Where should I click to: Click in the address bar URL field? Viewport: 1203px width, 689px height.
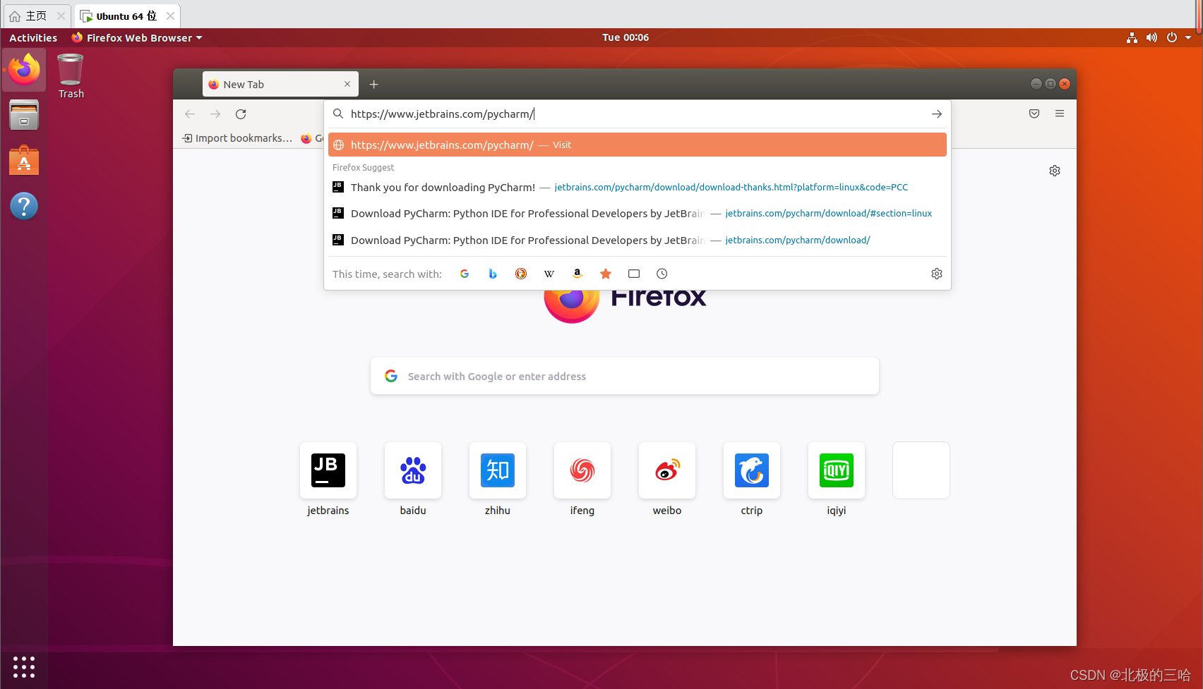point(637,114)
